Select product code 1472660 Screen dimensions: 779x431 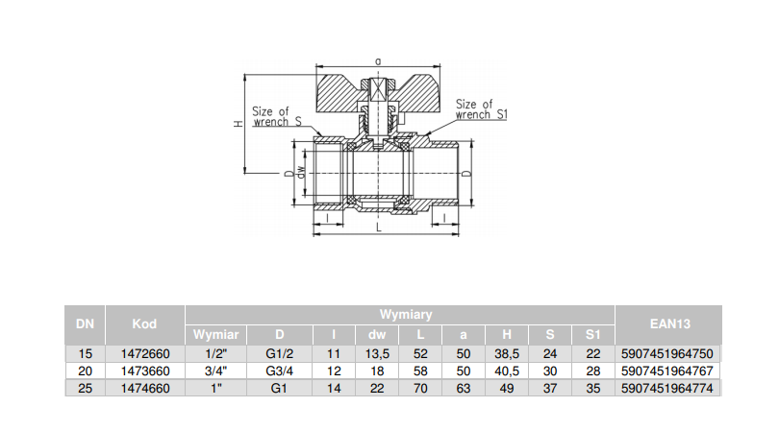[144, 353]
